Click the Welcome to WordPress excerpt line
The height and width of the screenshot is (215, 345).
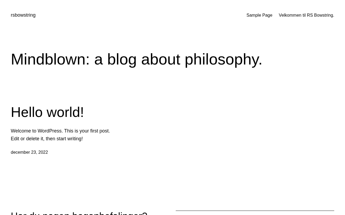point(60,131)
